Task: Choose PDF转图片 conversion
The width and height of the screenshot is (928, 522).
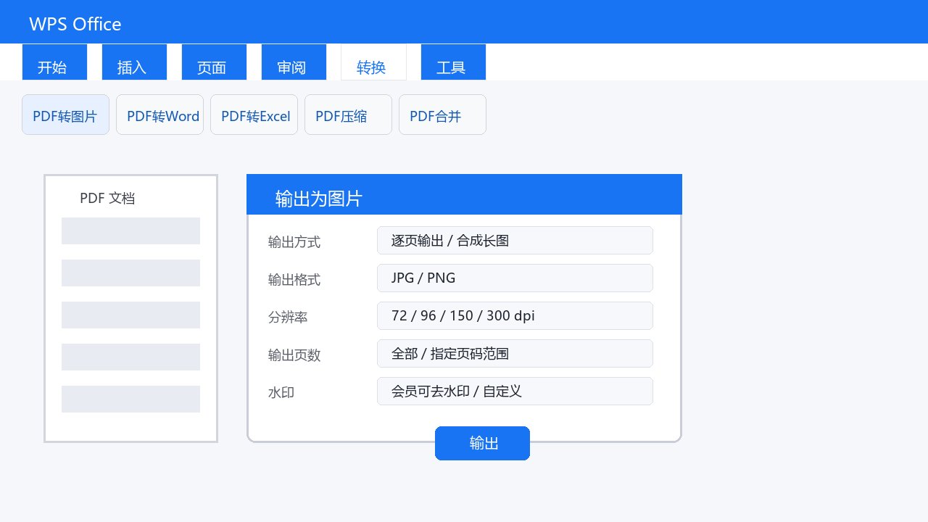Action: [x=65, y=115]
